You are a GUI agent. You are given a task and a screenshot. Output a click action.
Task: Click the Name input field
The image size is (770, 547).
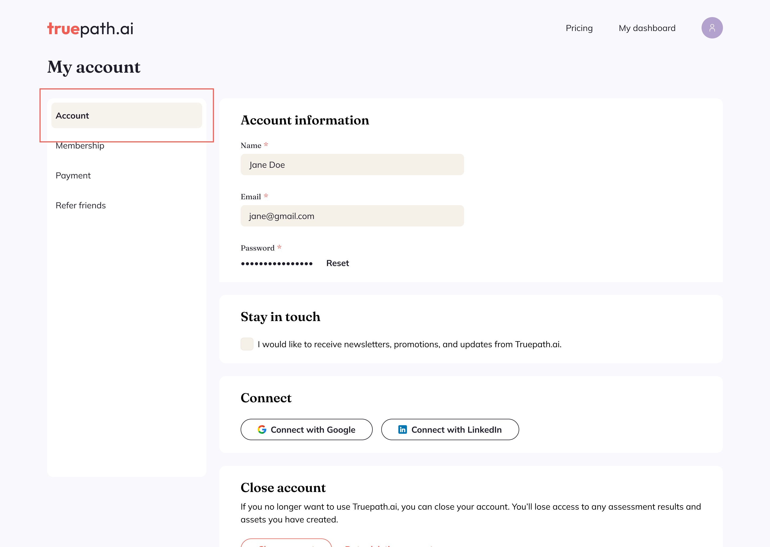click(352, 164)
